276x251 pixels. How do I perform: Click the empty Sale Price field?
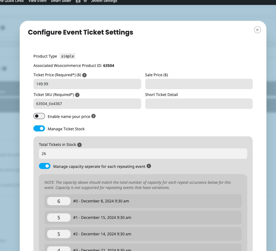[199, 84]
